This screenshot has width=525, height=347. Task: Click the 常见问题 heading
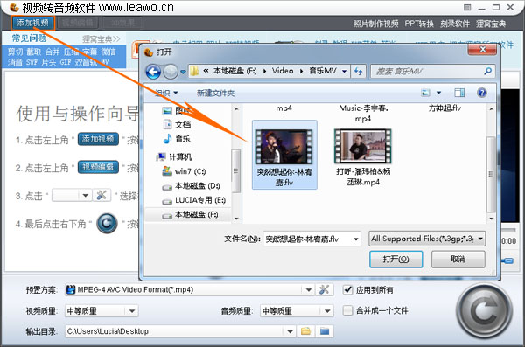[29, 38]
